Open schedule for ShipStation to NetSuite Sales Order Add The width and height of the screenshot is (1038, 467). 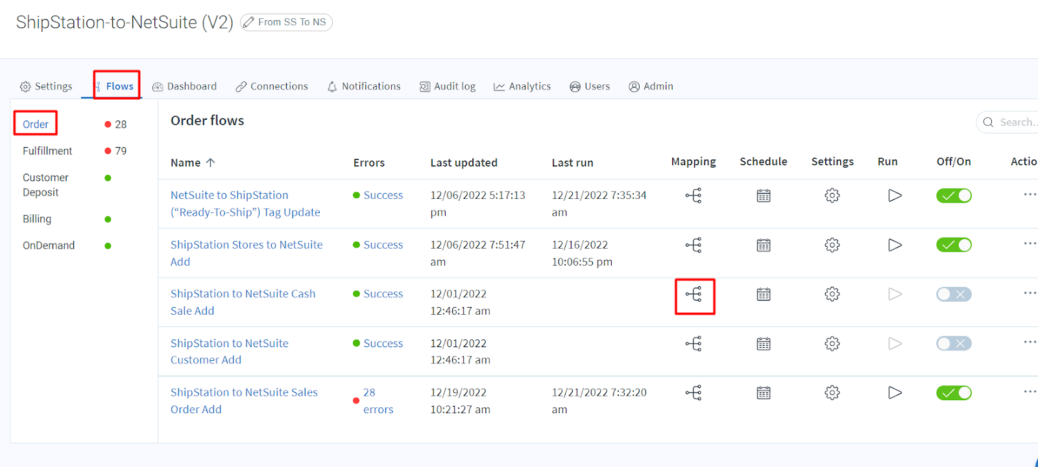coord(764,393)
